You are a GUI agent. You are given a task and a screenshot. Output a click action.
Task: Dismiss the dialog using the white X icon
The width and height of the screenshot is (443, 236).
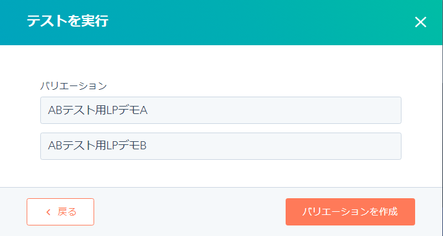[x=421, y=22]
